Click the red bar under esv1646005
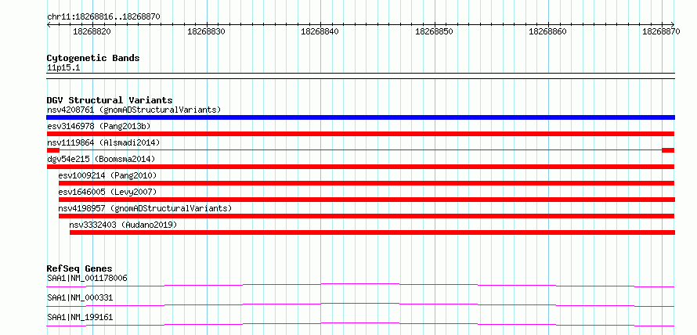 pos(367,200)
